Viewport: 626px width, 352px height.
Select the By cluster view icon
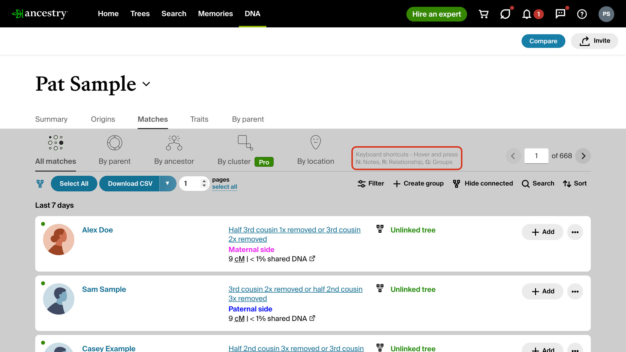coord(246,143)
